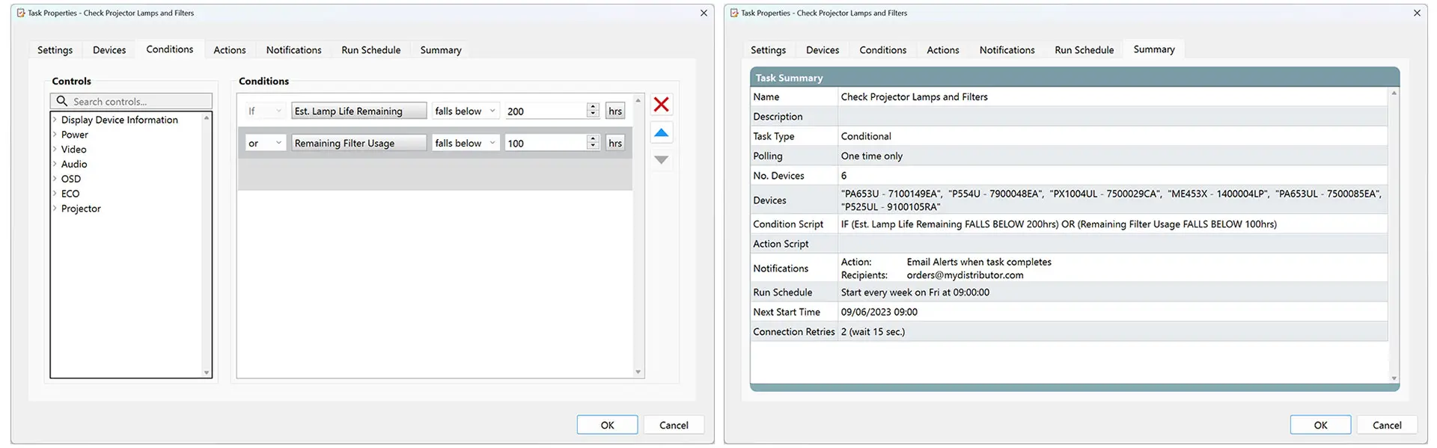Click the search magnifier icon in Controls
This screenshot has width=1437, height=448.
click(x=62, y=102)
